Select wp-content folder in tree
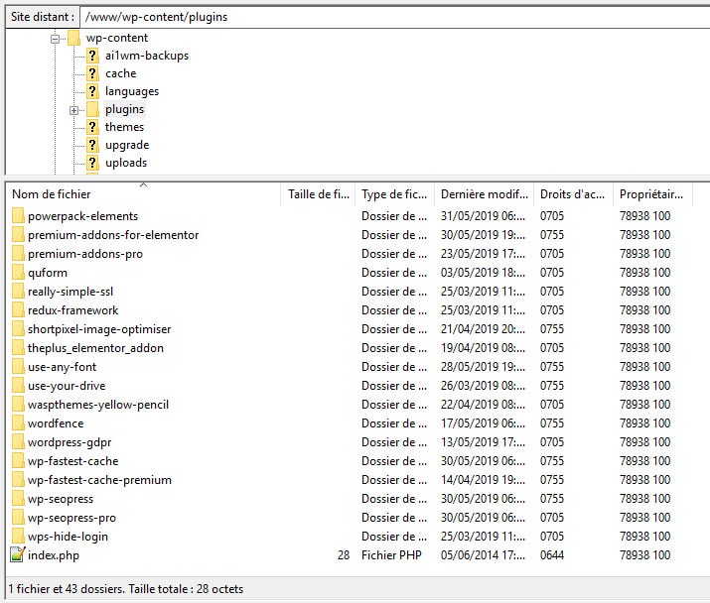The height and width of the screenshot is (603, 710). click(117, 38)
